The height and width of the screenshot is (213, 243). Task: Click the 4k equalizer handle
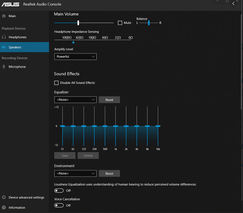point(137,126)
